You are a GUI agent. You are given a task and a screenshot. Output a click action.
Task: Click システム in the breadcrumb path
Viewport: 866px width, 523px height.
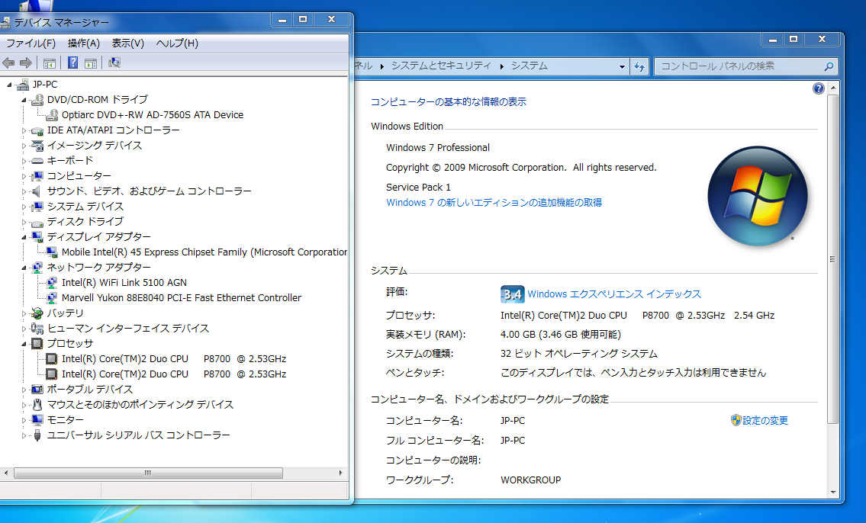coord(529,66)
